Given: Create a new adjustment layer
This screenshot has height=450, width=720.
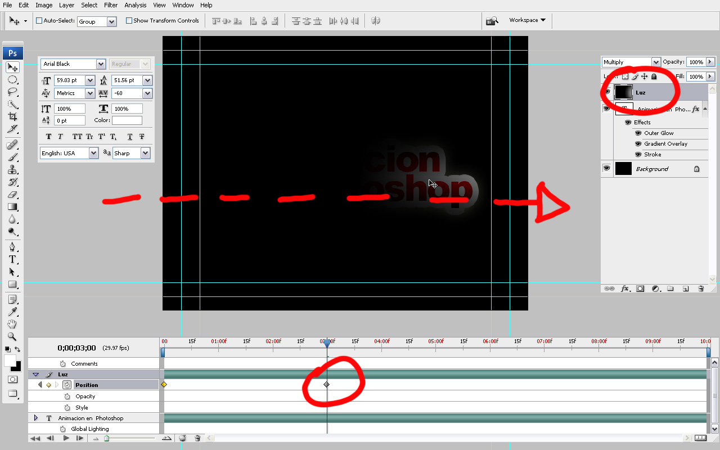Looking at the screenshot, I should pos(655,289).
